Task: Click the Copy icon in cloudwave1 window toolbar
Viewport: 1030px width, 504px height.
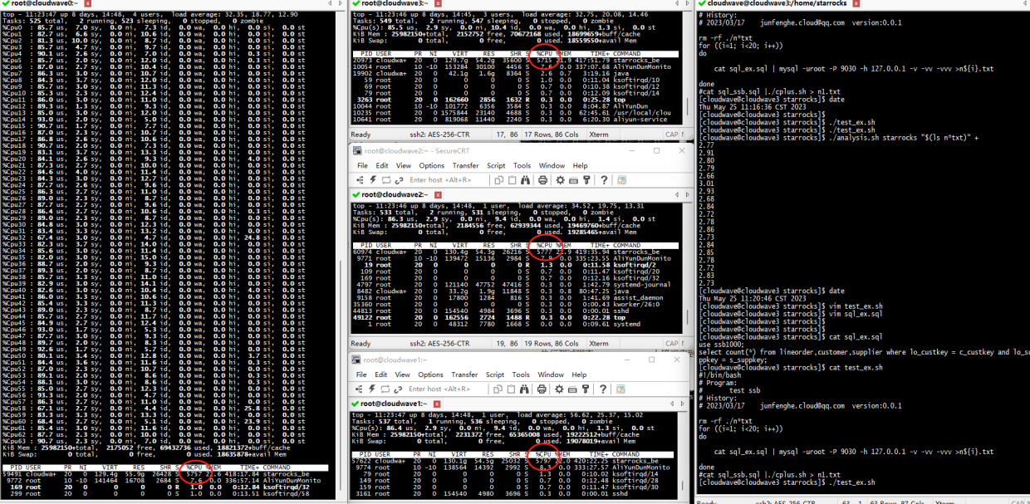Action: (498, 389)
